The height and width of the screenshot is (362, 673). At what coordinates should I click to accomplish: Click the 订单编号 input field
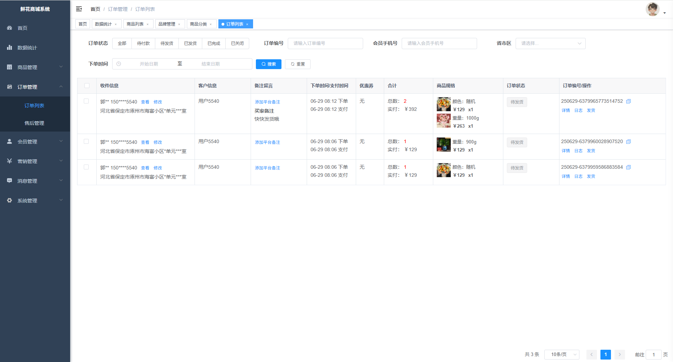pyautogui.click(x=325, y=43)
